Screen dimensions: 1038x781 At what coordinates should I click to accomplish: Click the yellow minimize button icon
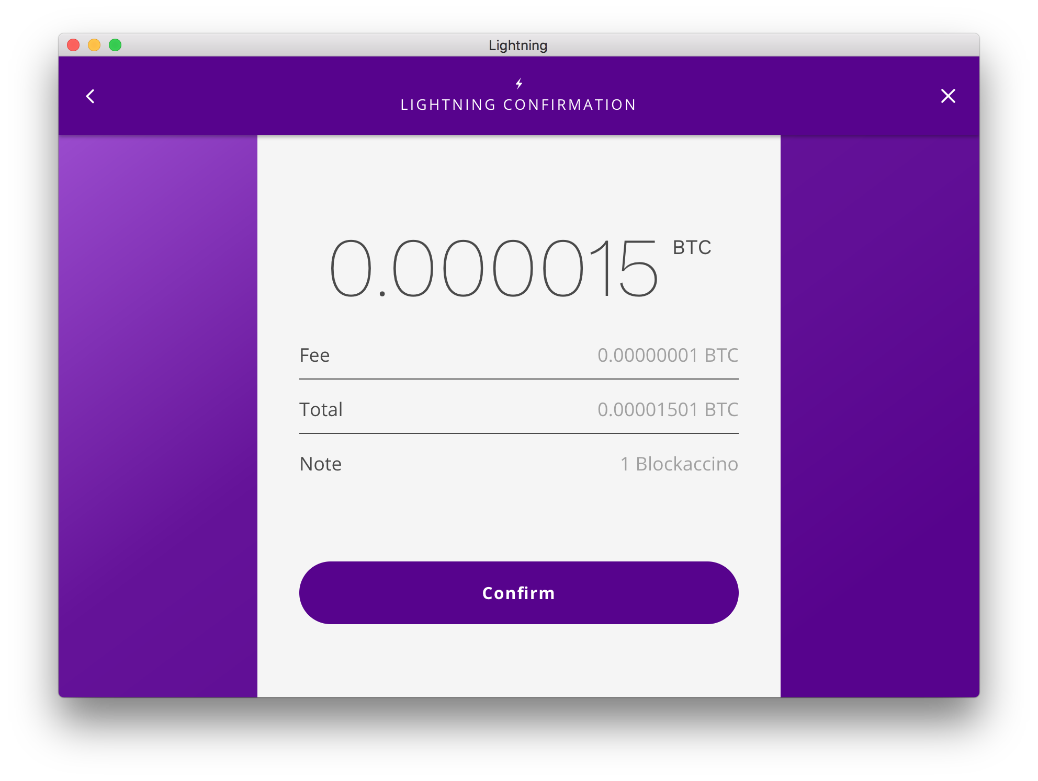pyautogui.click(x=94, y=45)
